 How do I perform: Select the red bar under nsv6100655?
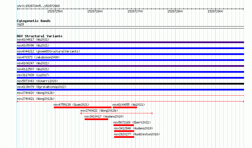125,107
